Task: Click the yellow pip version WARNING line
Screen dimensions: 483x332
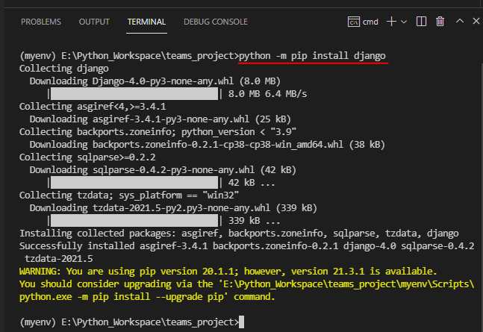Action: [x=228, y=272]
